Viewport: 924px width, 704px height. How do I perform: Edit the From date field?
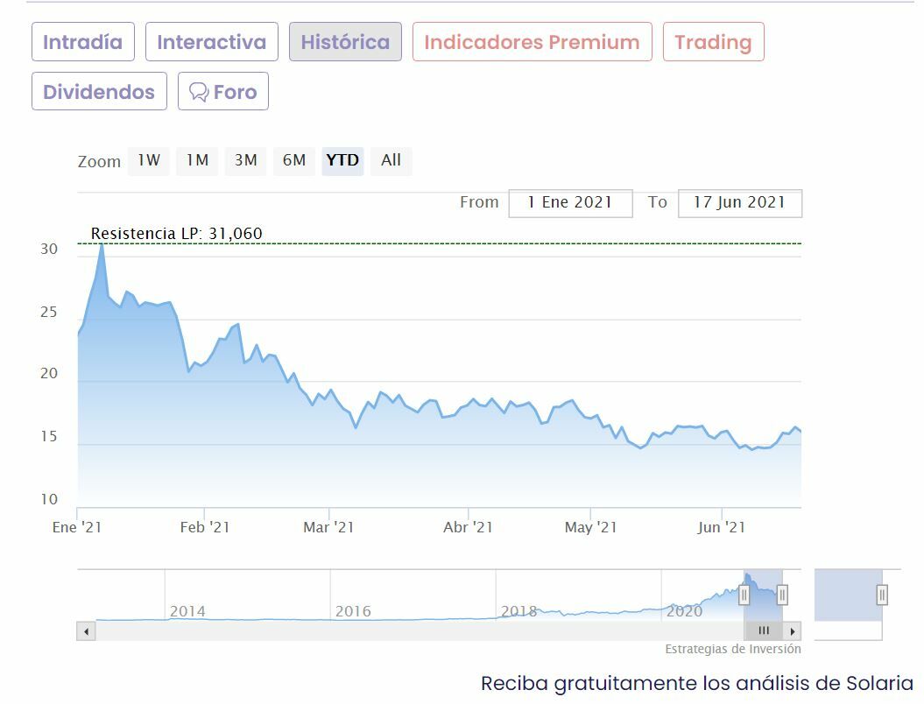pyautogui.click(x=570, y=202)
